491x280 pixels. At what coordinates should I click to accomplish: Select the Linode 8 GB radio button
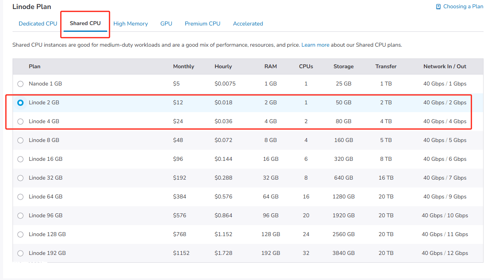click(20, 140)
